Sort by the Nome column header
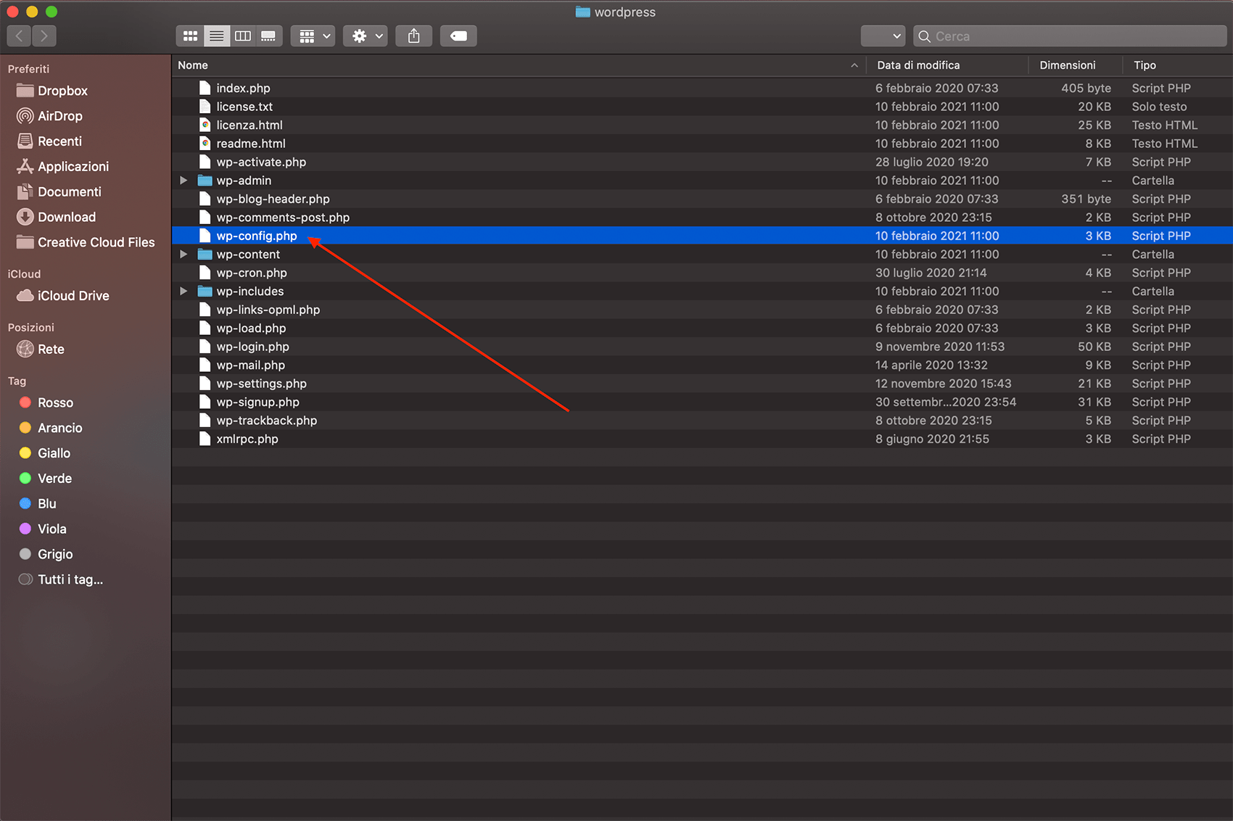This screenshot has height=821, width=1233. (519, 65)
